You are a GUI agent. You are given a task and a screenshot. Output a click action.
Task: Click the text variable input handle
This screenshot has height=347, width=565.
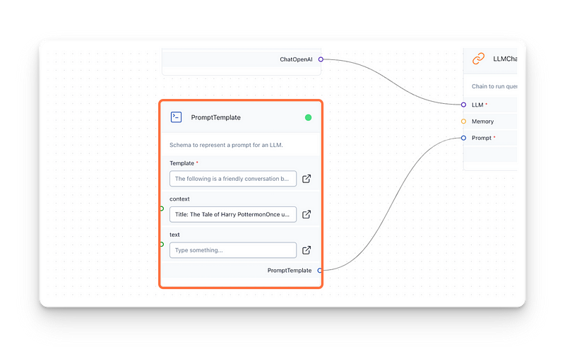click(162, 245)
